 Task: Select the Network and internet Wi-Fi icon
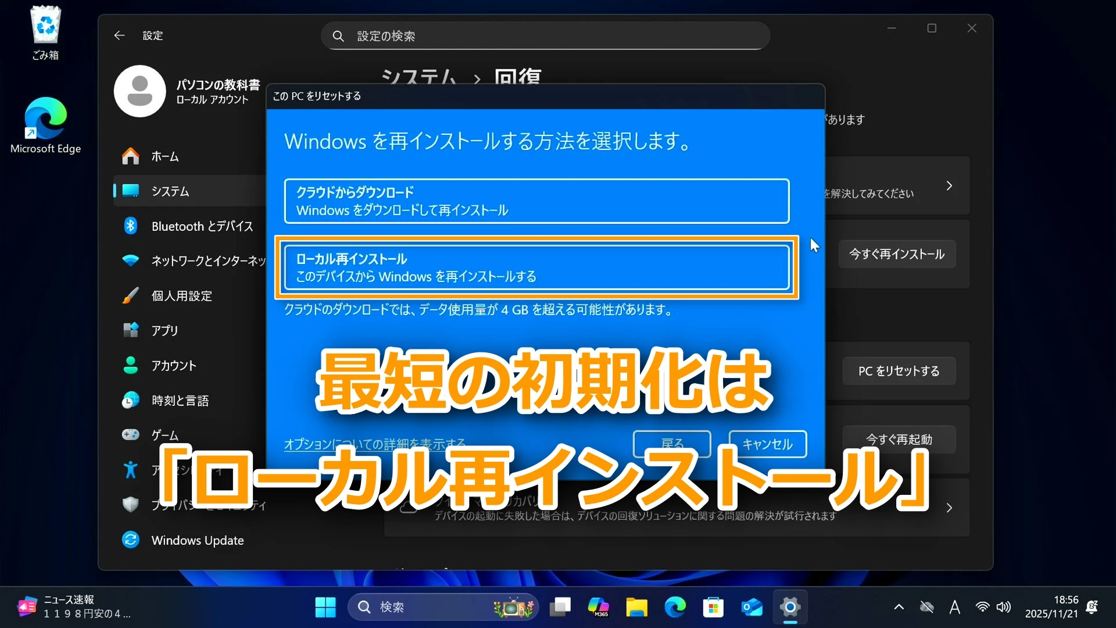131,261
